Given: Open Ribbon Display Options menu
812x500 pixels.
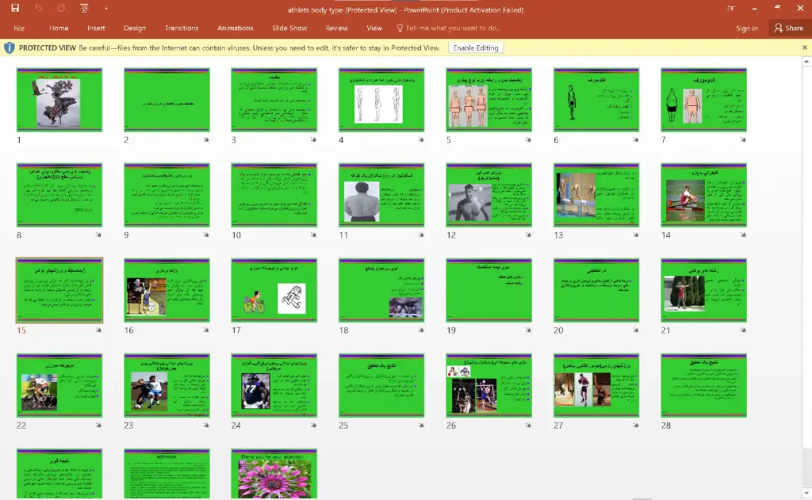Looking at the screenshot, I should (731, 9).
